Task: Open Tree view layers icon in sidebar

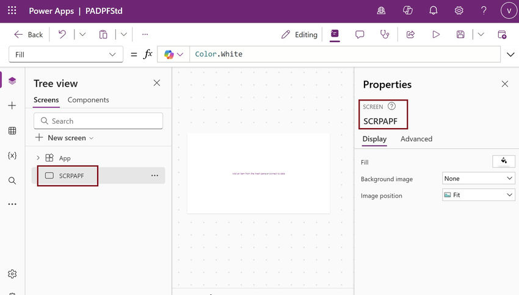Action: (12, 80)
